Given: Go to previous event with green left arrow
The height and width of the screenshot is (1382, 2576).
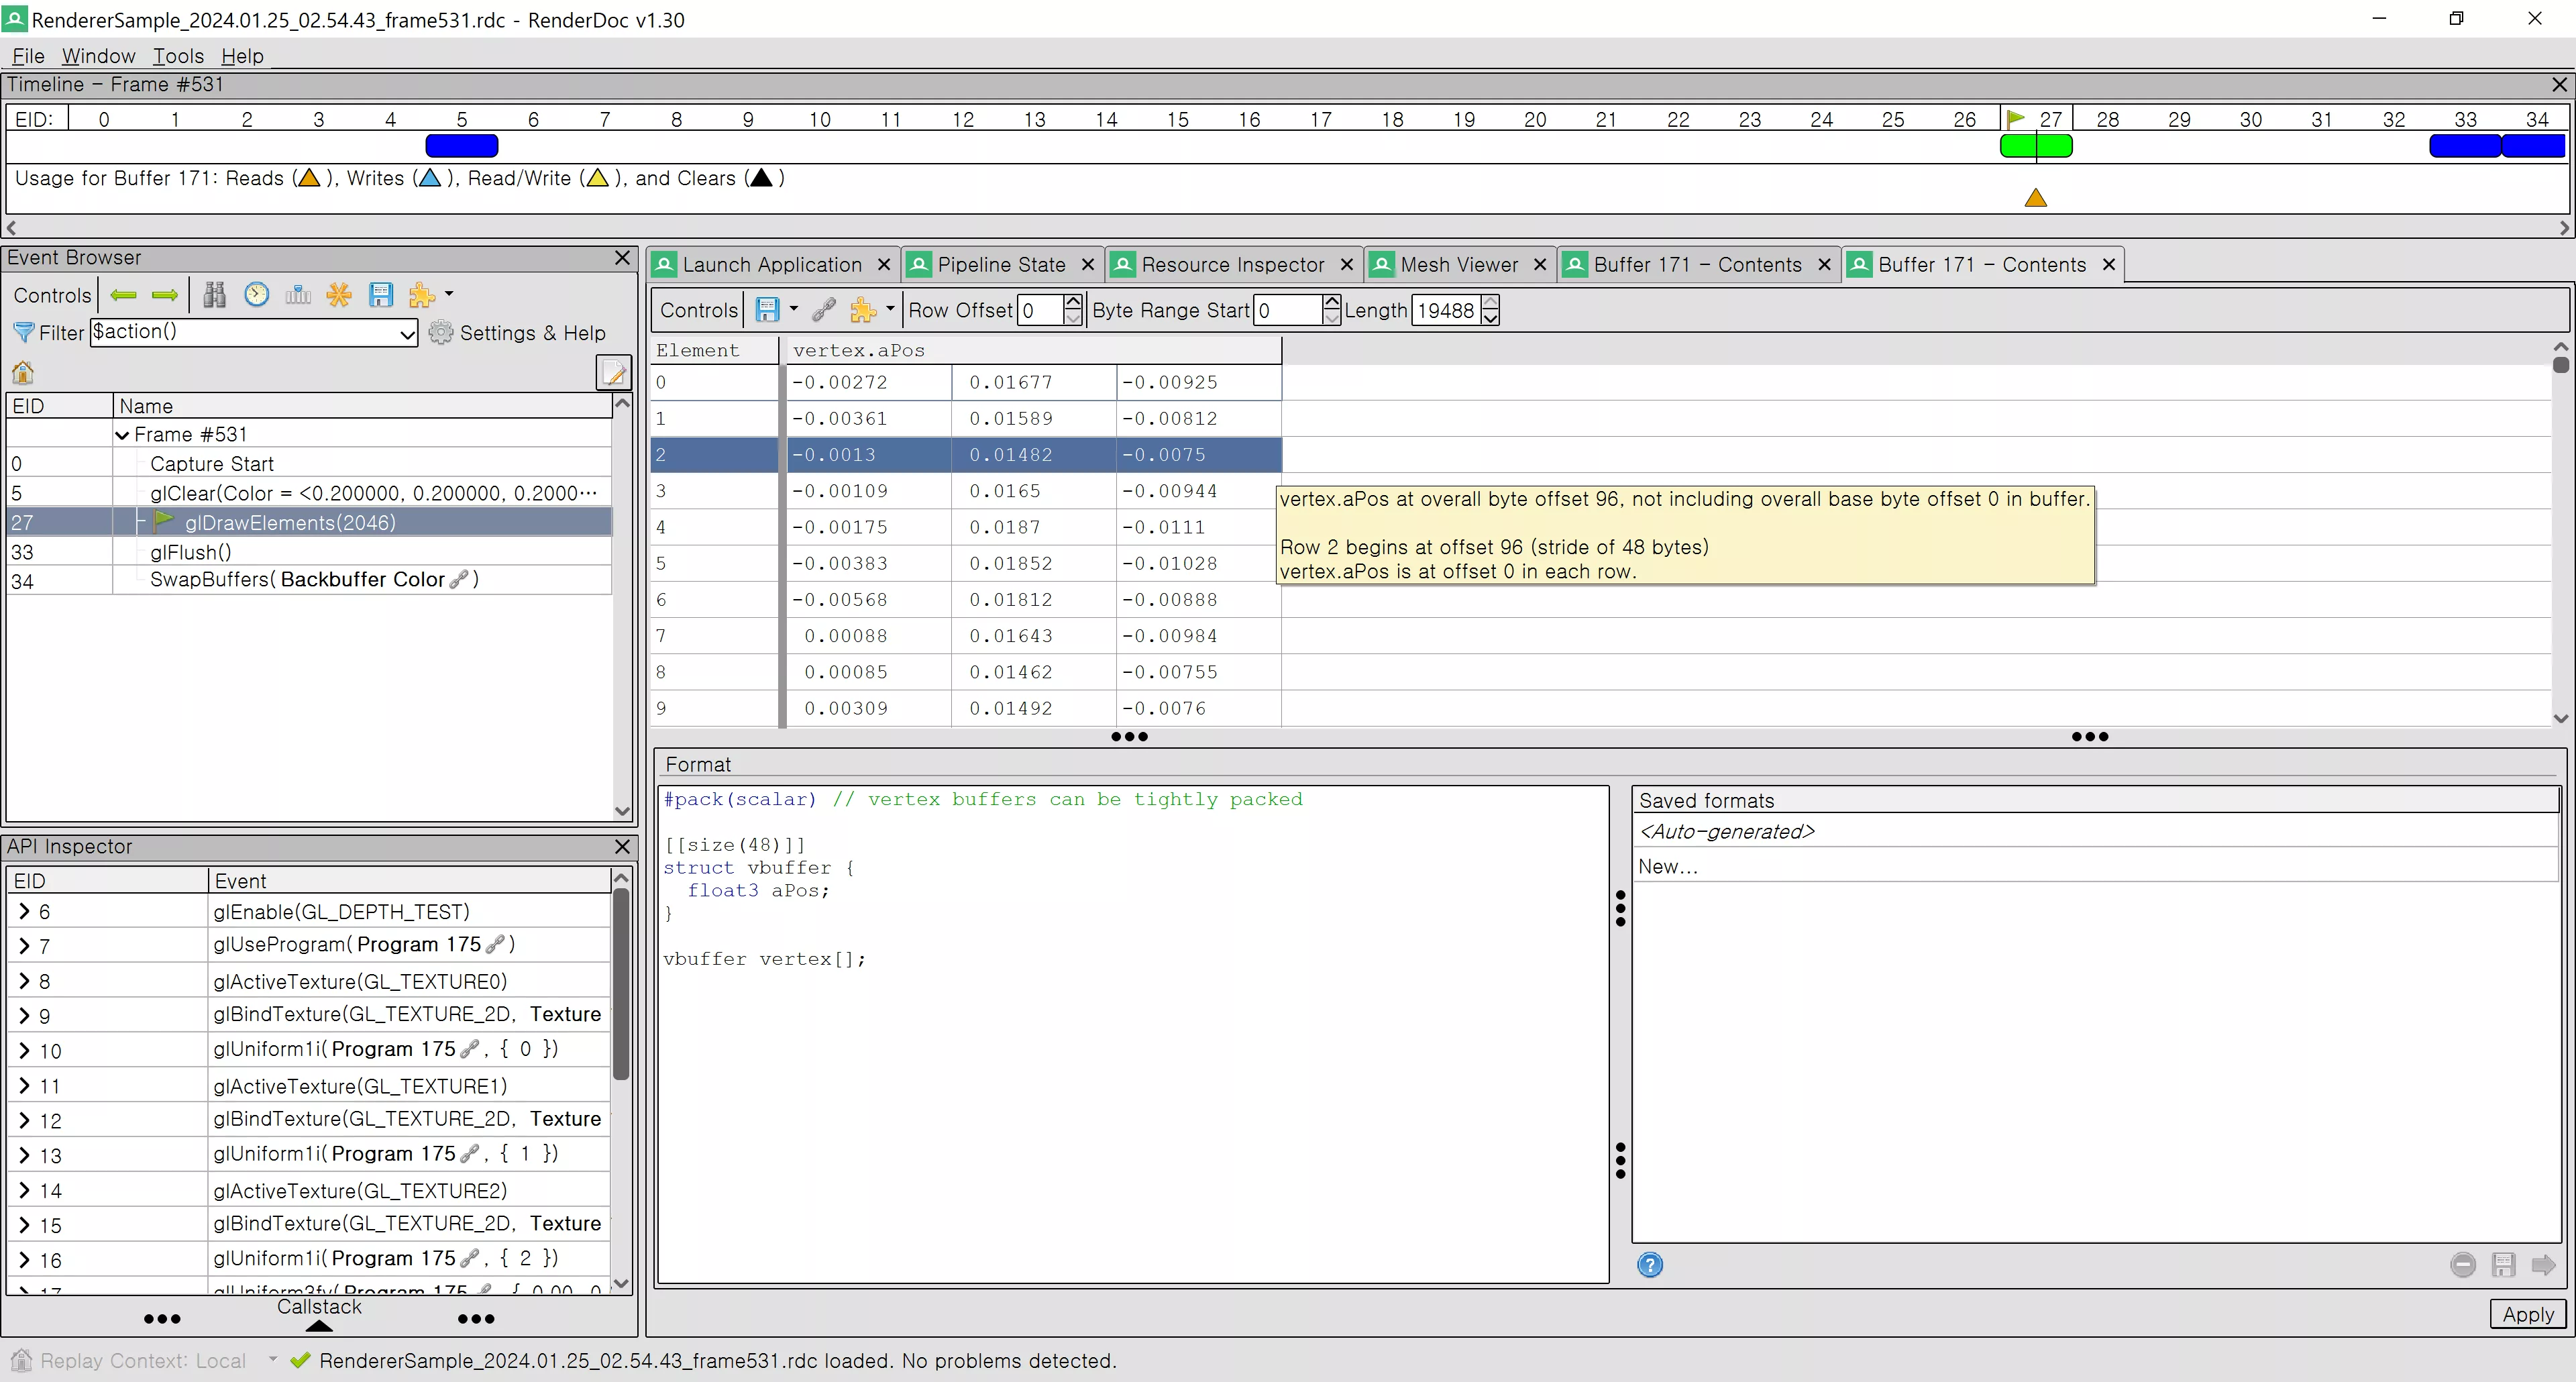Looking at the screenshot, I should [x=124, y=295].
